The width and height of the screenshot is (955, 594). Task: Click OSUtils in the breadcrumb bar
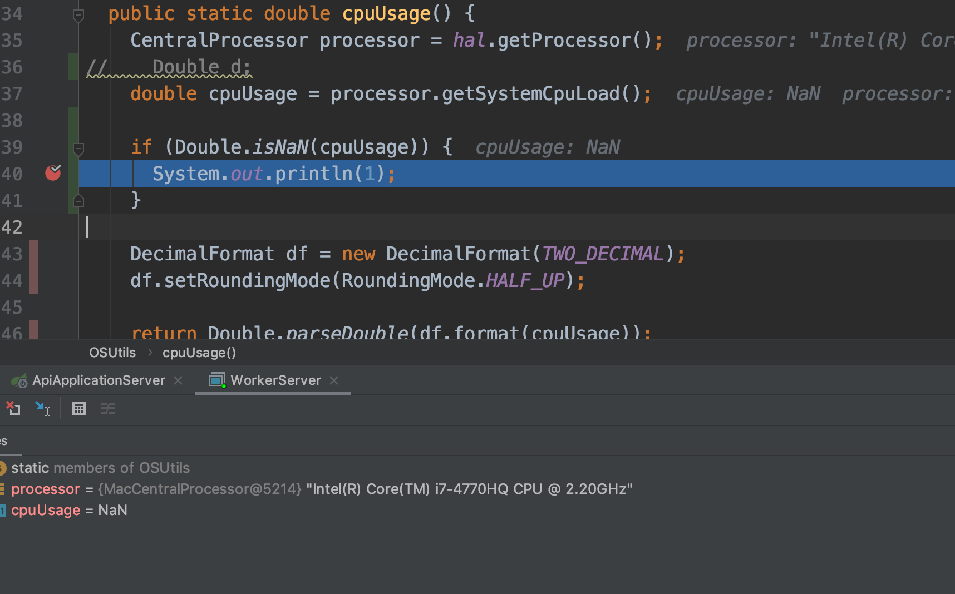point(112,352)
